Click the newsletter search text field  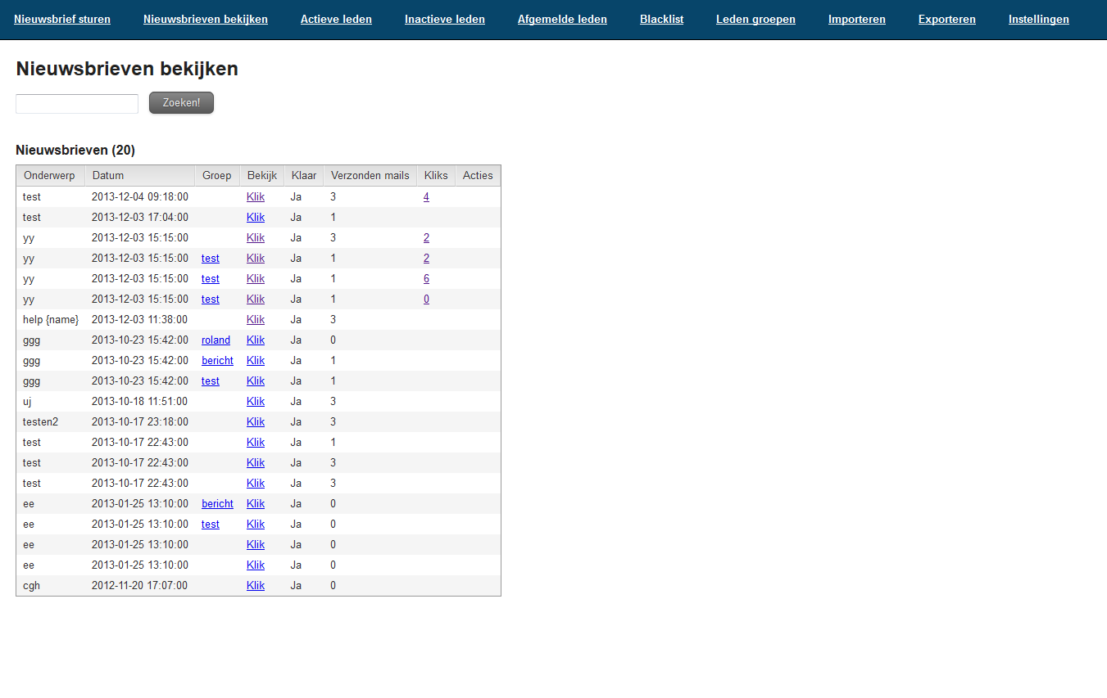pyautogui.click(x=77, y=104)
